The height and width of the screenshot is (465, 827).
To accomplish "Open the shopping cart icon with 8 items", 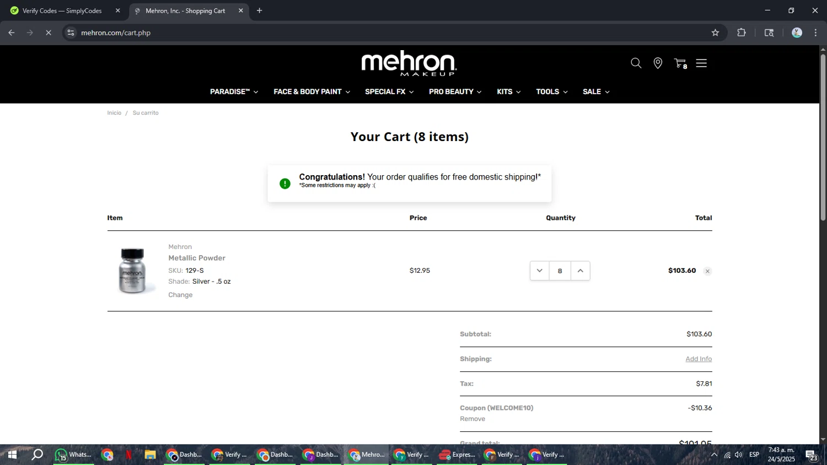I will point(680,63).
